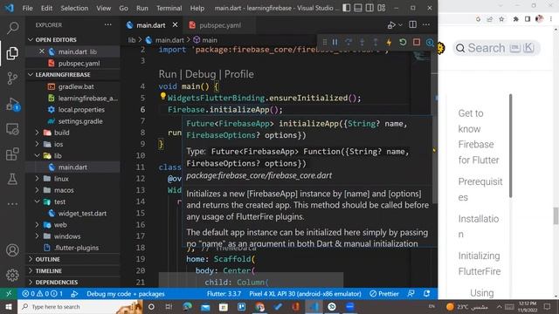Click the debug Step Into button
This screenshot has height=314, width=559.
coord(362,43)
